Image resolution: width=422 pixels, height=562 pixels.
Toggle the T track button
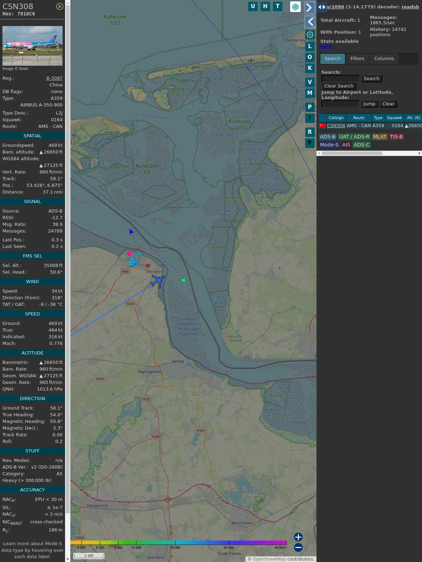click(277, 6)
